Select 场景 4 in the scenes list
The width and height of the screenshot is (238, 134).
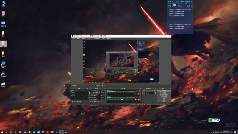point(79,96)
